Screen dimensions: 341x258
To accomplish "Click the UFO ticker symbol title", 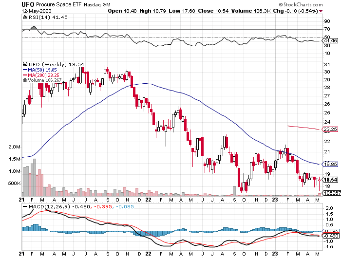I will [28, 4].
